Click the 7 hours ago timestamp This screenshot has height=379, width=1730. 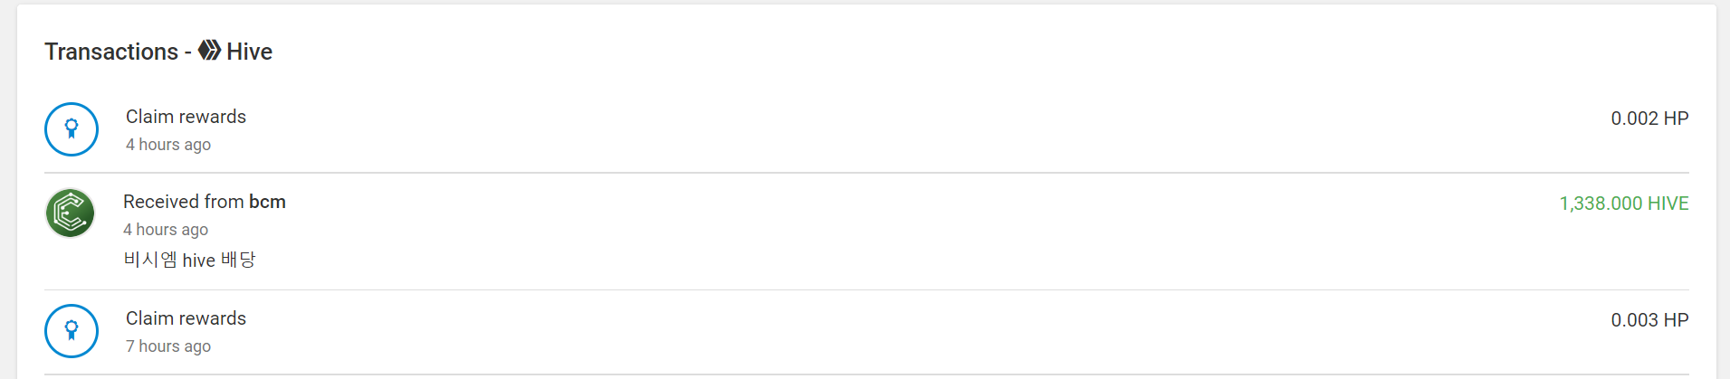168,346
